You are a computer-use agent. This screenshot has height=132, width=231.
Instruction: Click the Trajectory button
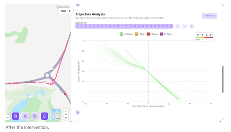[210, 16]
